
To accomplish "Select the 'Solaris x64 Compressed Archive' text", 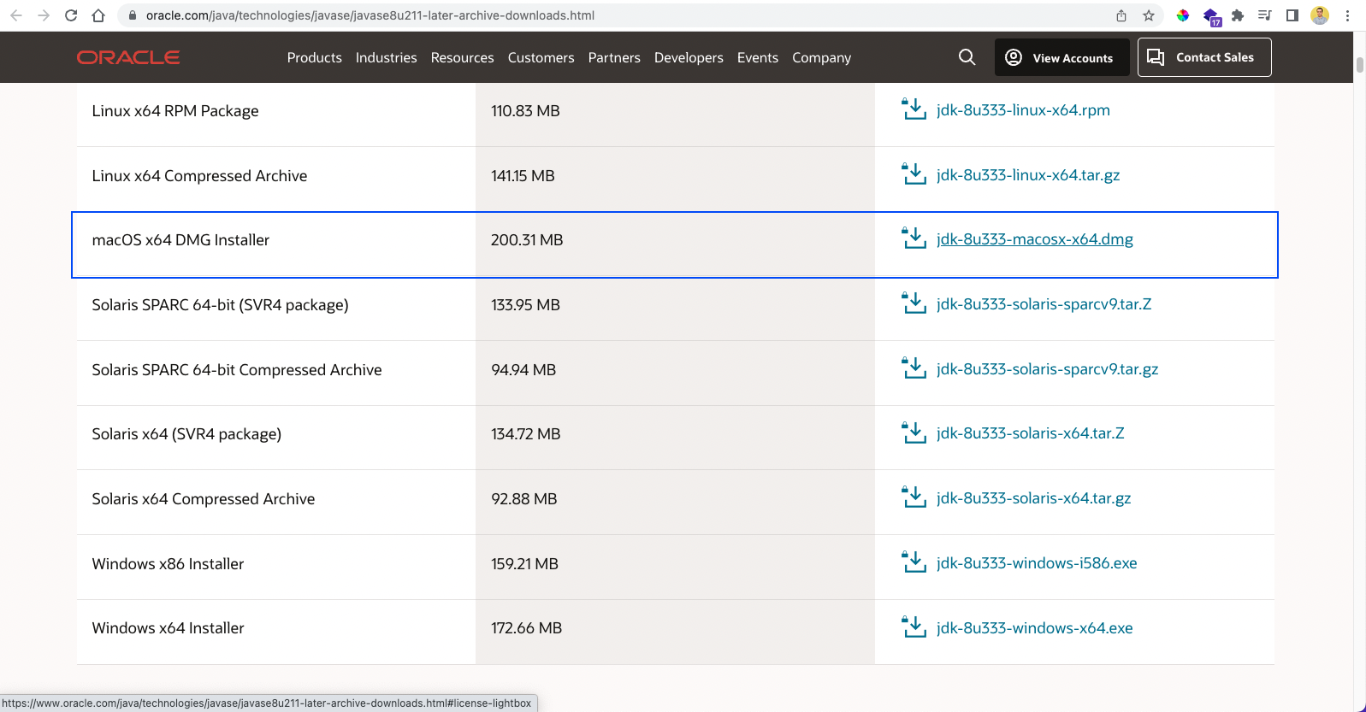I will pyautogui.click(x=204, y=499).
